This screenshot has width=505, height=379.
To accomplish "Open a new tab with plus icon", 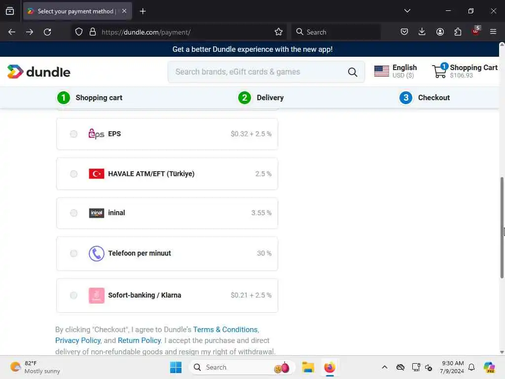I will (x=143, y=11).
